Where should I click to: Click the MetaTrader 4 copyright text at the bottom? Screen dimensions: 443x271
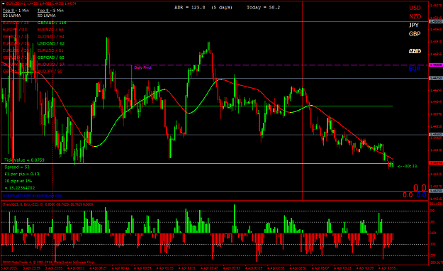(49, 262)
